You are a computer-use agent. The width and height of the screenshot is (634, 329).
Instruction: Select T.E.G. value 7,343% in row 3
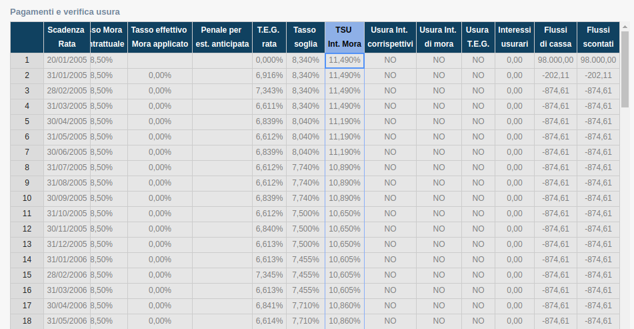(269, 91)
